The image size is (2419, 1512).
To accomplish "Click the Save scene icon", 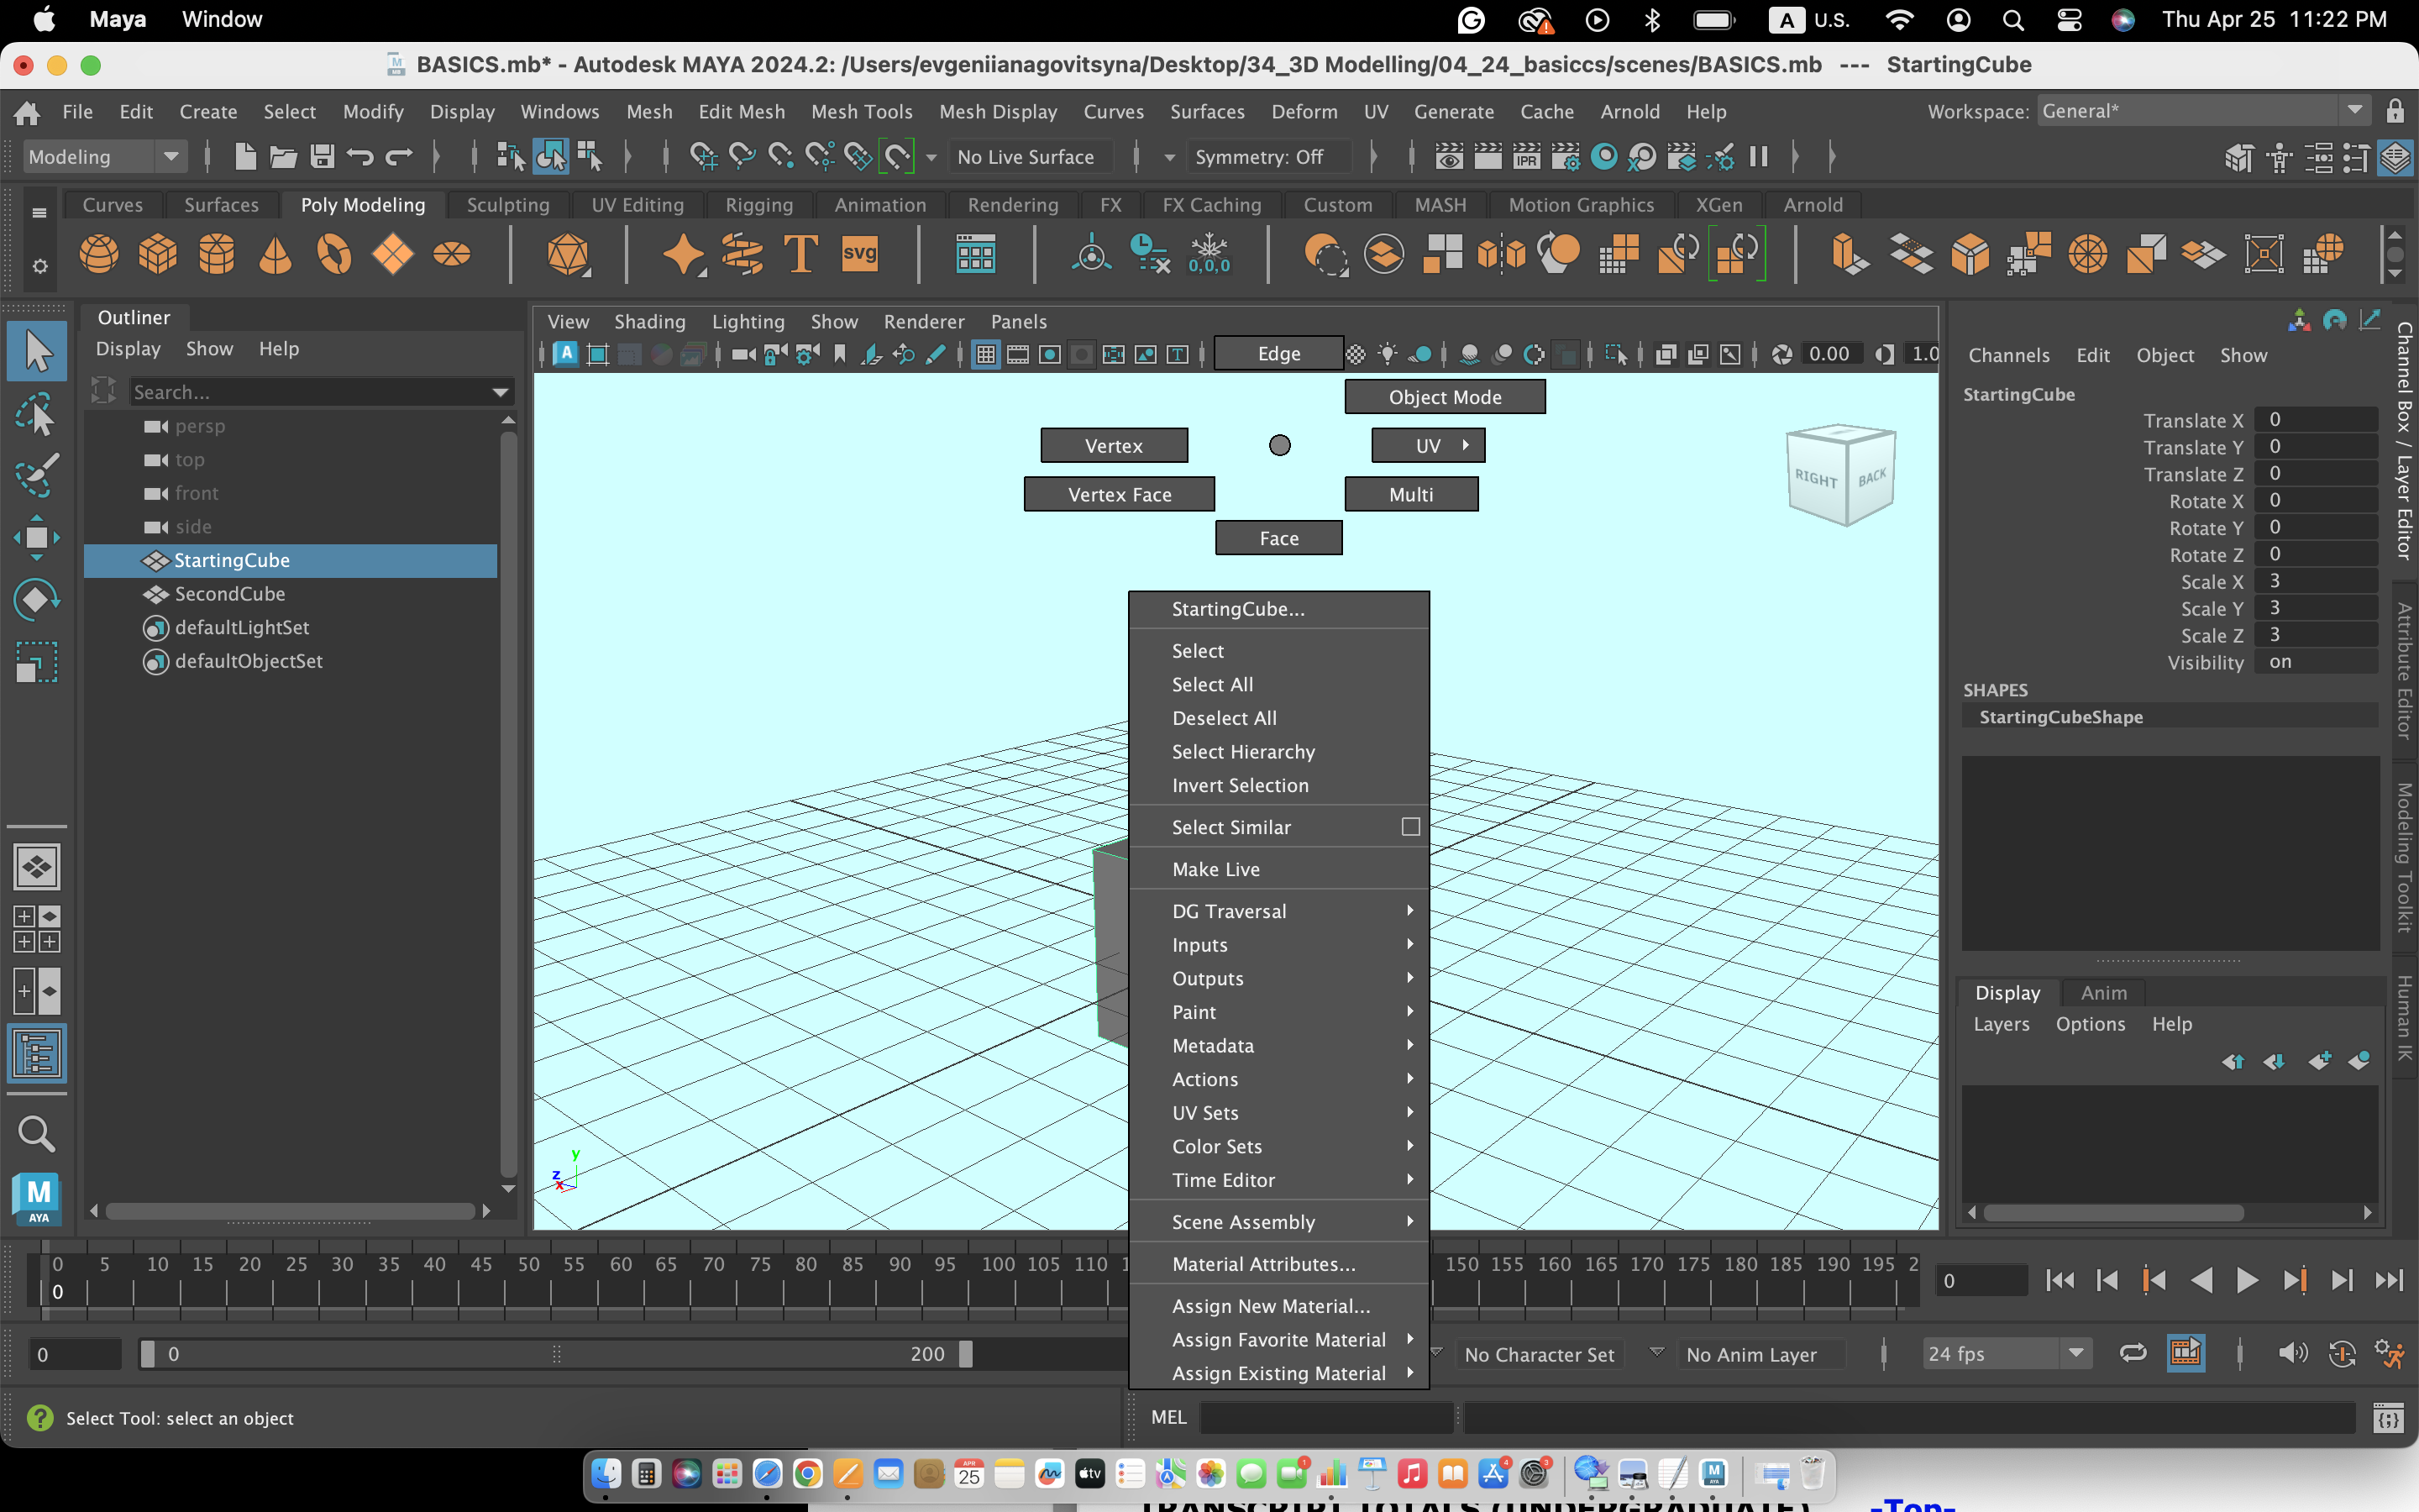I will (x=322, y=157).
